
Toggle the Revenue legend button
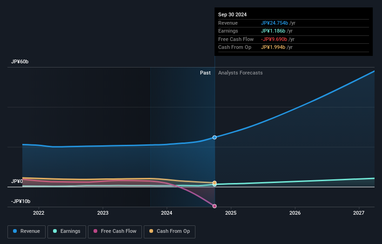click(27, 231)
